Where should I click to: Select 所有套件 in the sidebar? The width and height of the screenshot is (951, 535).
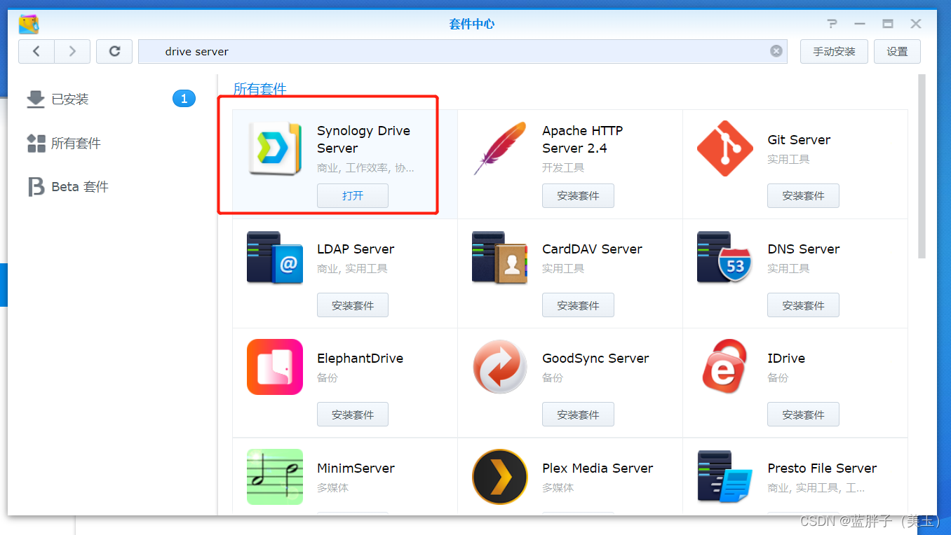[x=112, y=144]
